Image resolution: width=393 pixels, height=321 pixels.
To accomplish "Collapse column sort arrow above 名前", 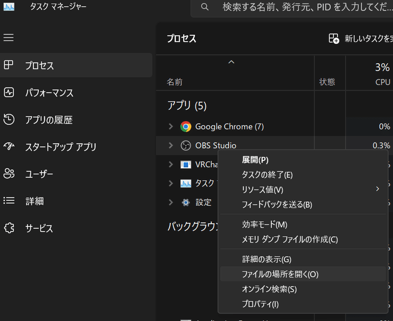I will (231, 62).
